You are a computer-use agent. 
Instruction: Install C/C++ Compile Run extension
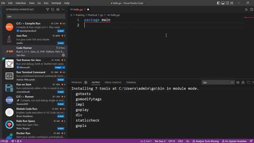tap(61, 31)
